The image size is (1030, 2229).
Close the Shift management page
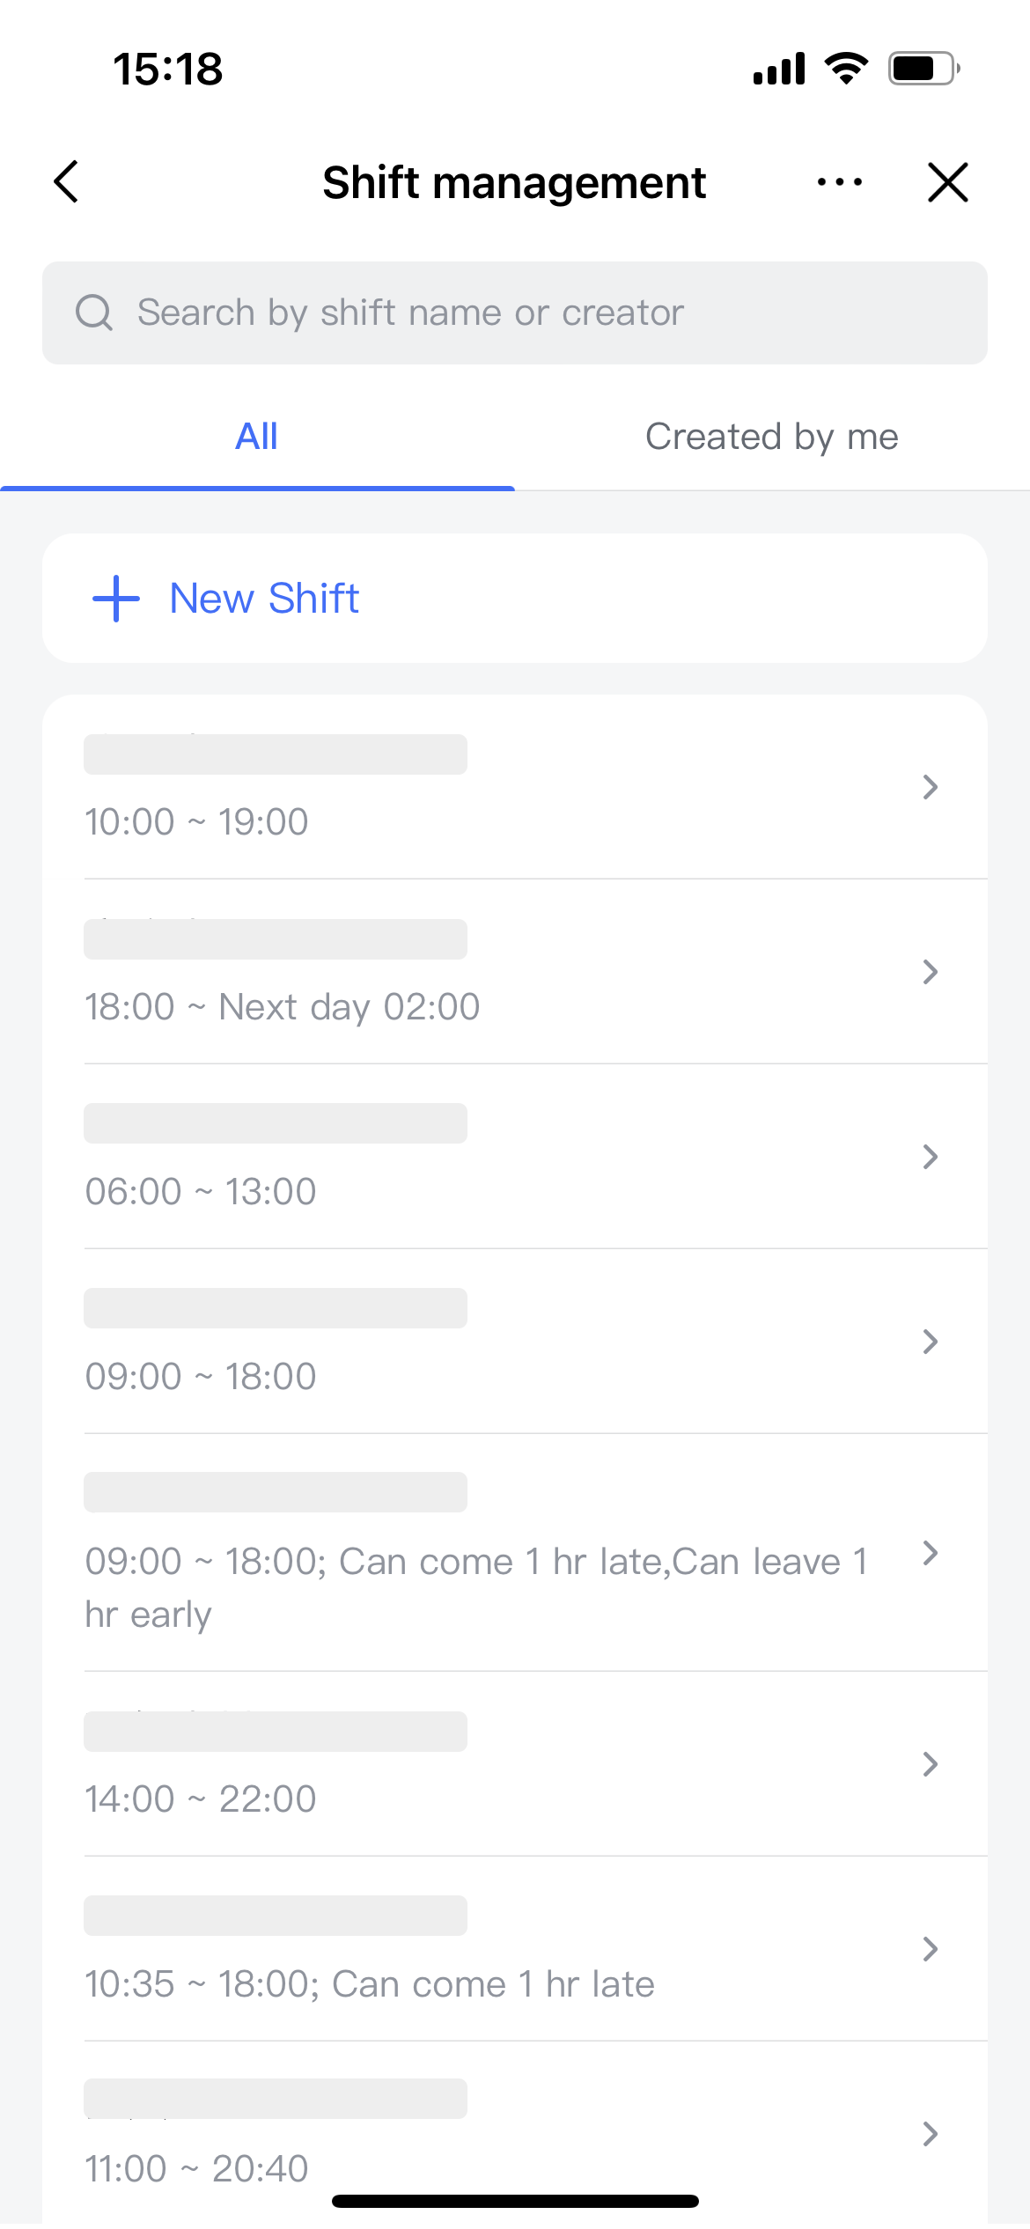(x=947, y=182)
